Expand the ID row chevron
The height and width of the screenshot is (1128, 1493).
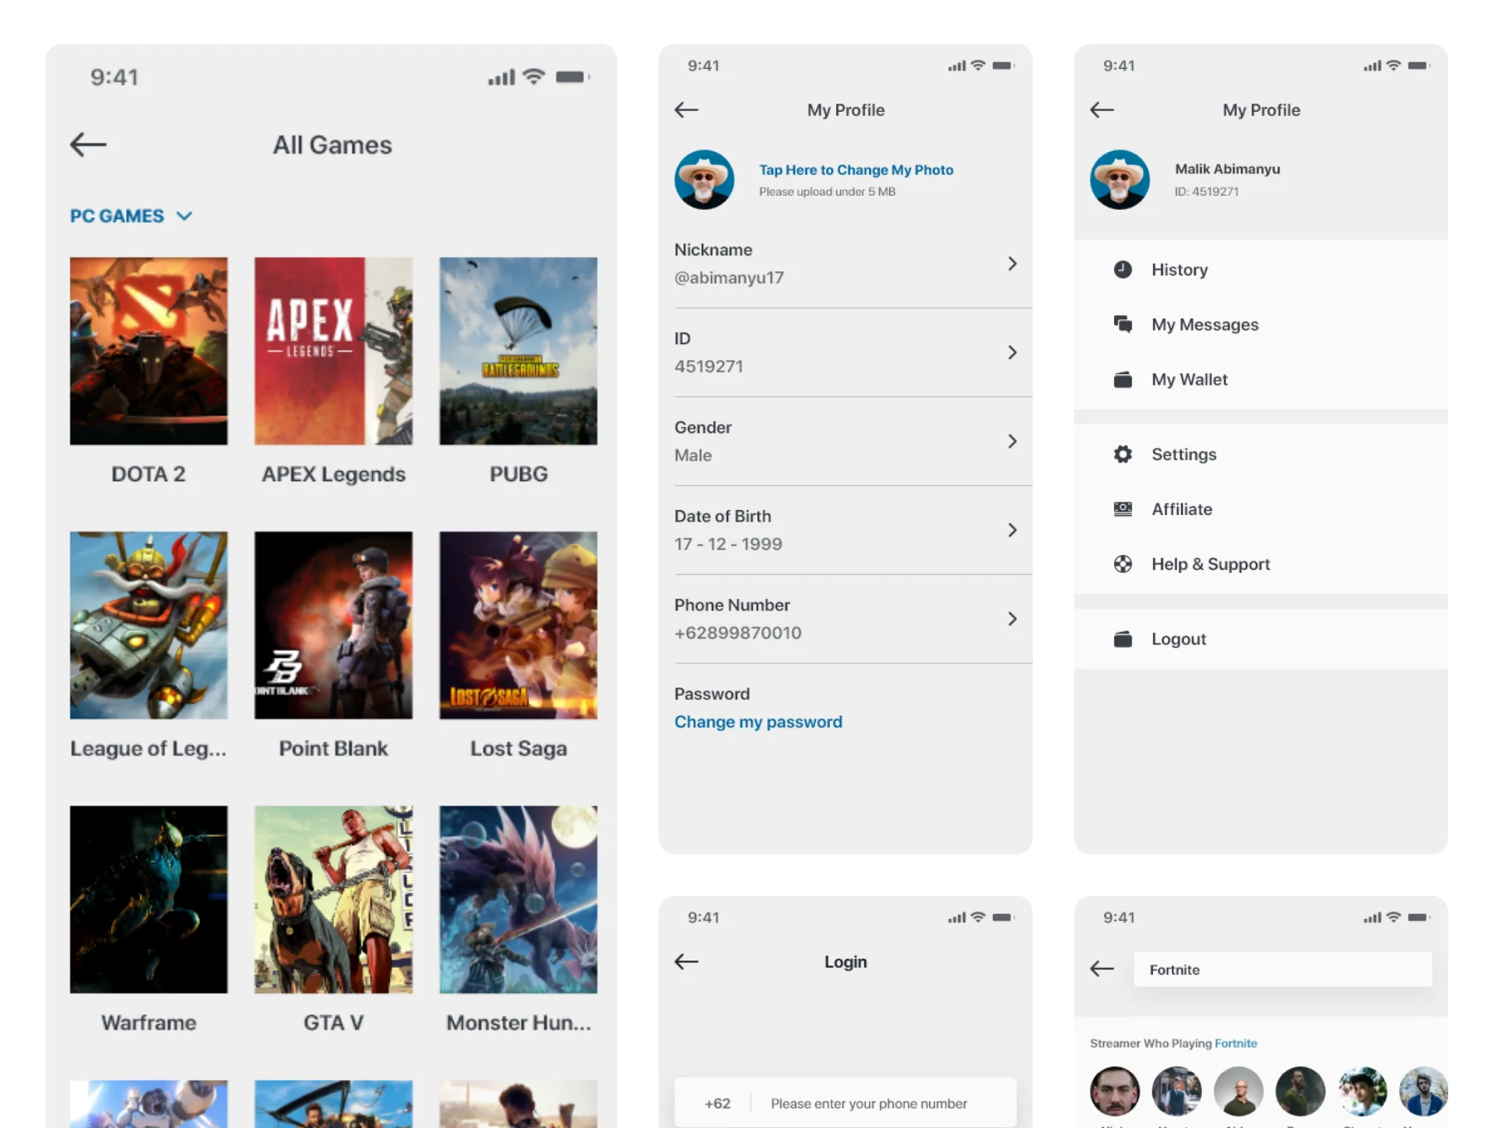[1012, 352]
